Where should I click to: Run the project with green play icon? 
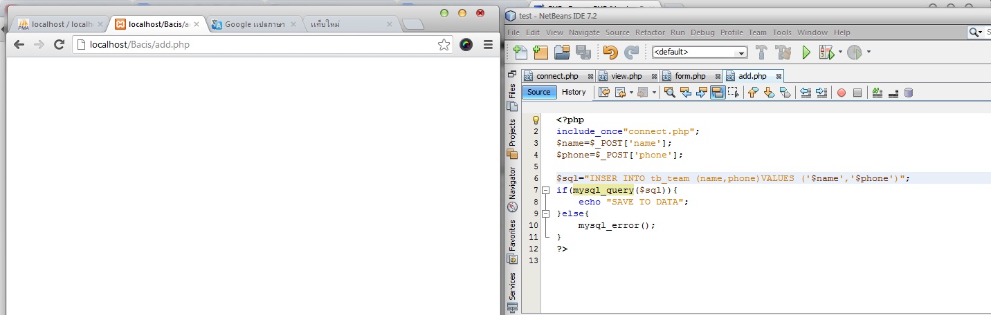coord(806,52)
